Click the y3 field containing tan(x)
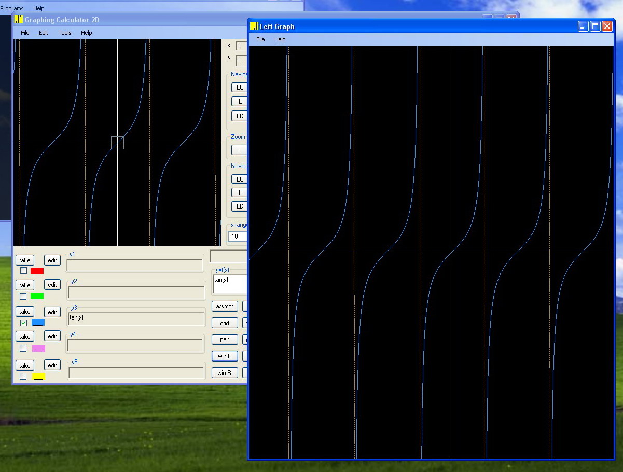This screenshot has height=472, width=623. coord(136,318)
